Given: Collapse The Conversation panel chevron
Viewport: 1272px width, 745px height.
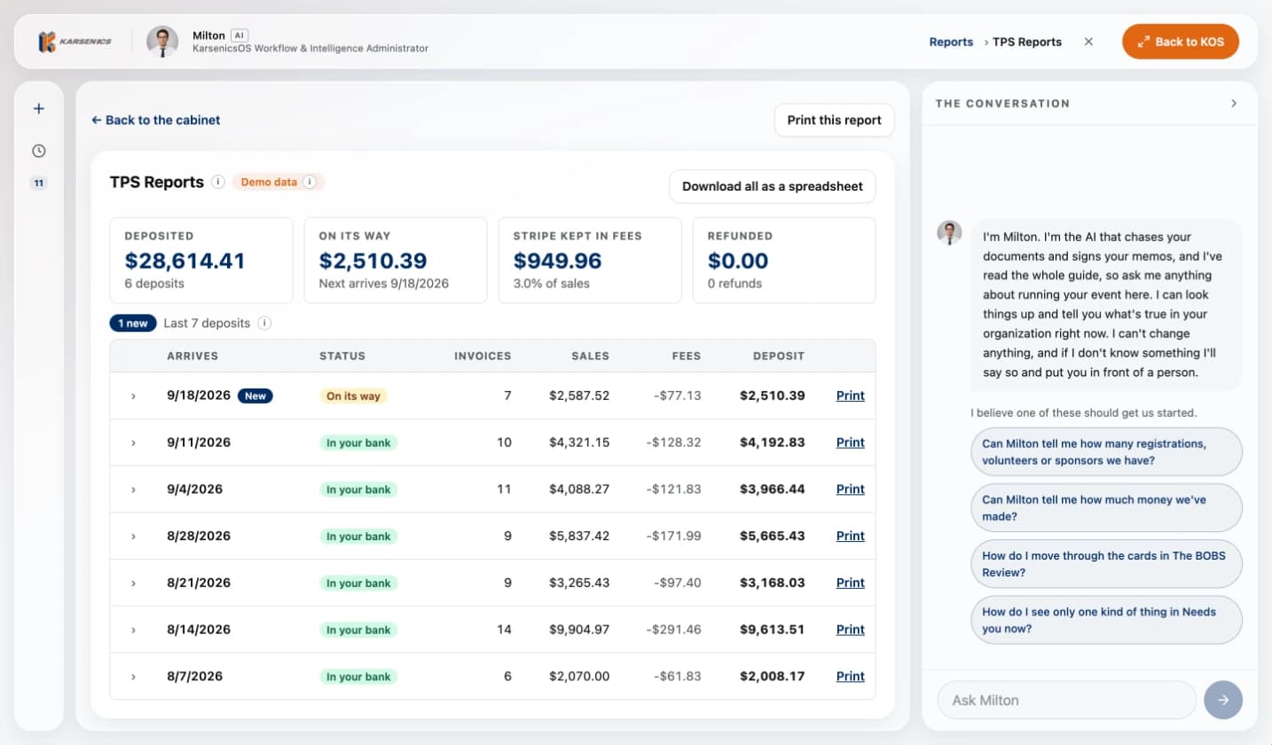Looking at the screenshot, I should [1233, 103].
